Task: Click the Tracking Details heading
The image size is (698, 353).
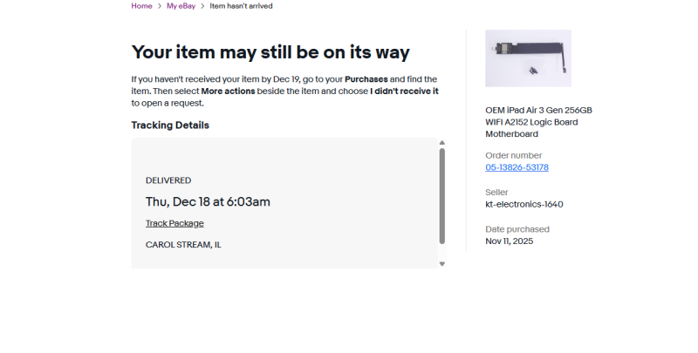Action: coord(170,126)
